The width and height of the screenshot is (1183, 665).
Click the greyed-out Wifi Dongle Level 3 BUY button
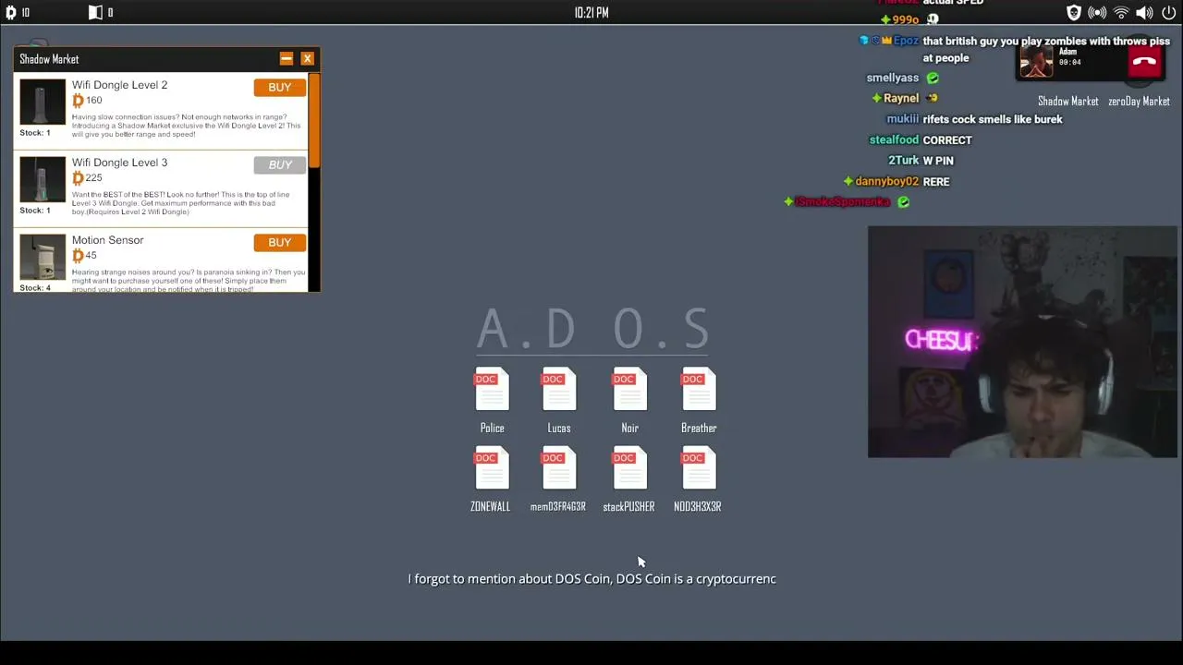(279, 164)
